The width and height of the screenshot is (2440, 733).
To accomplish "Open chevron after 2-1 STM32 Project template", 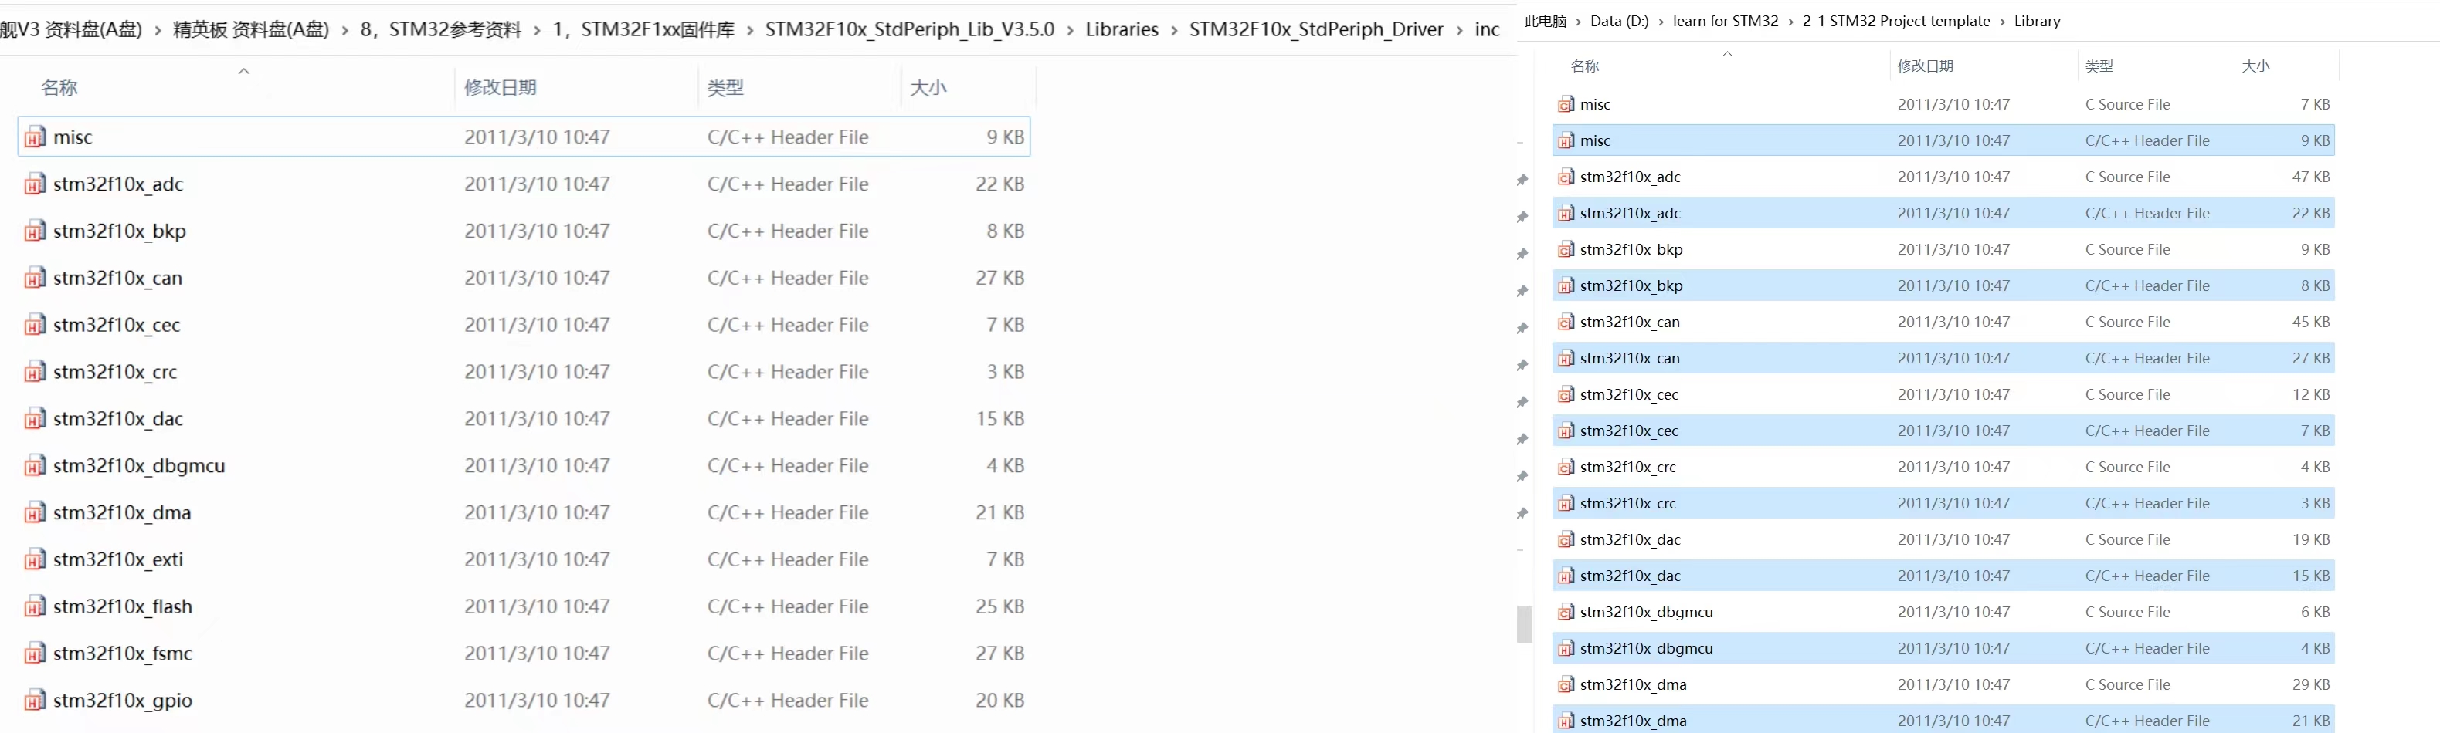I will click(2002, 22).
